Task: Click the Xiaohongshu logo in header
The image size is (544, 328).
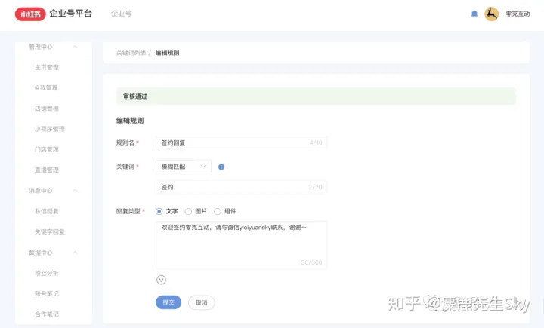Action: 32,14
